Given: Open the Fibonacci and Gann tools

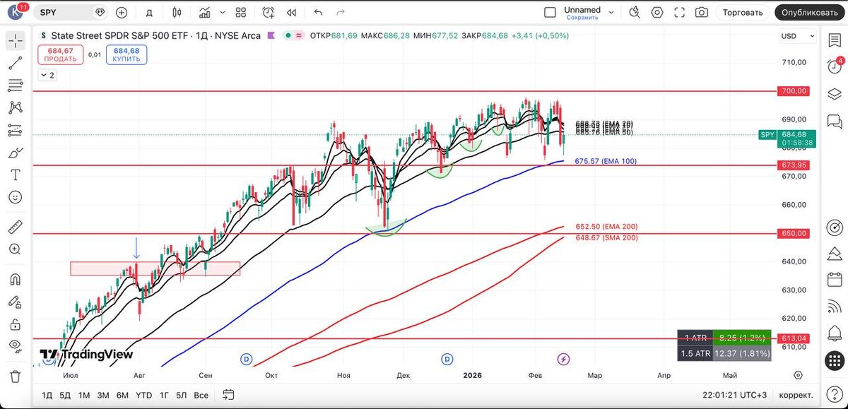Looking at the screenshot, I should tap(15, 85).
